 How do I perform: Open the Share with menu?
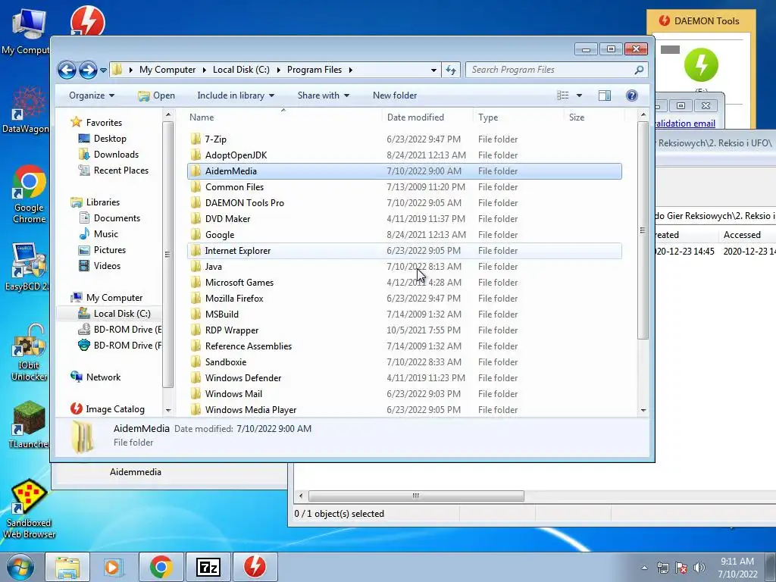coord(323,95)
